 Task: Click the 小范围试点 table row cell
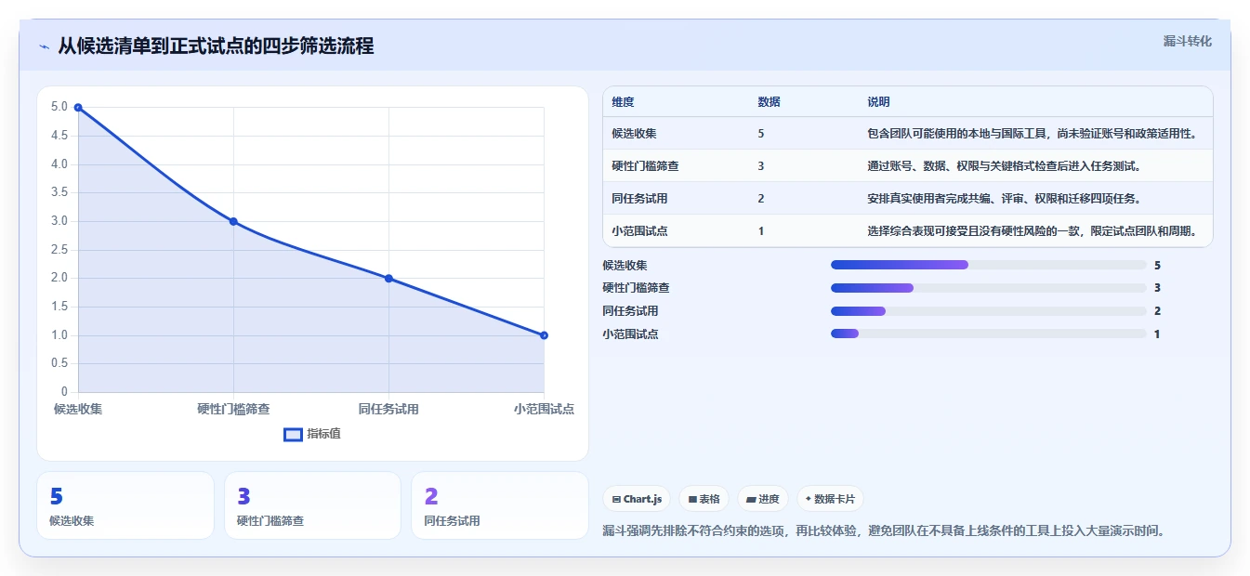(639, 231)
